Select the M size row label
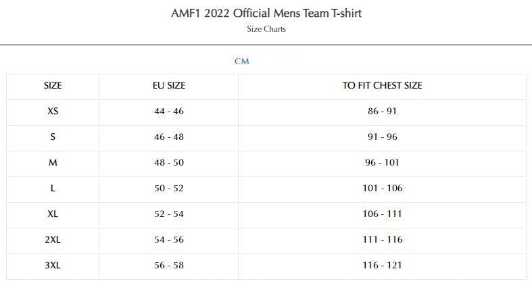The height and width of the screenshot is (292, 532). (53, 162)
